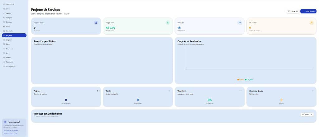Screen dimensions: 319x137
Task: Click the Projetos em Andamento heading
Action: [48, 114]
